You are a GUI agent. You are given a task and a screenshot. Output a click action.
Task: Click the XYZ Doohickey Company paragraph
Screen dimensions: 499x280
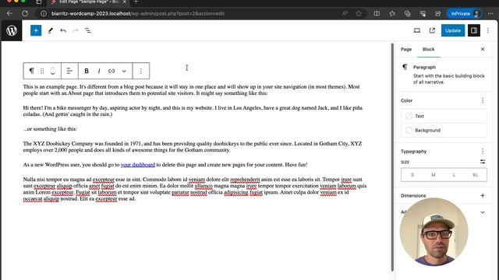(193, 147)
